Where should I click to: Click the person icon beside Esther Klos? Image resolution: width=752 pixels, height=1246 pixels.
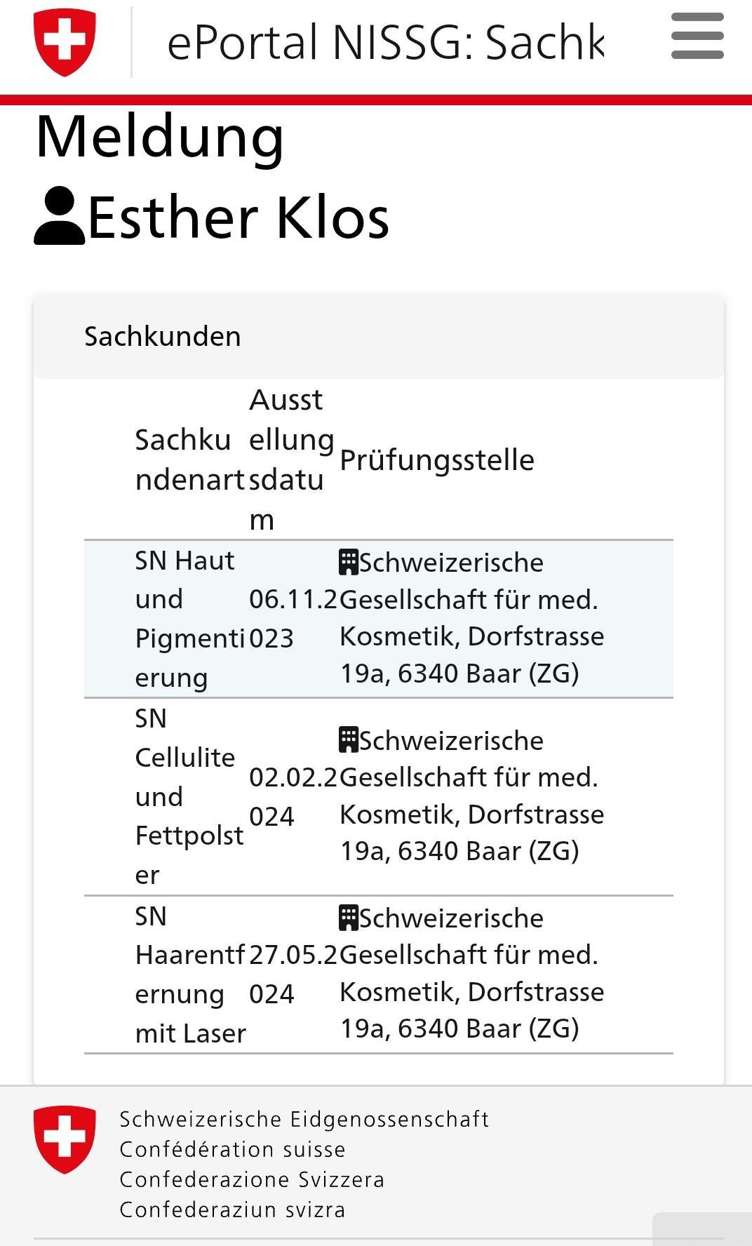click(x=60, y=216)
